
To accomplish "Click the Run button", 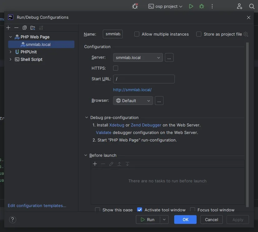I will pos(148,220).
